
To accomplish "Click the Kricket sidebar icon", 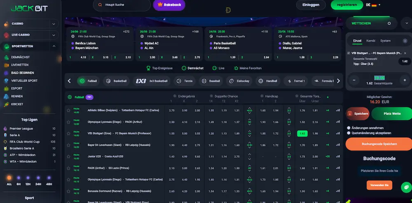I will click(6, 104).
